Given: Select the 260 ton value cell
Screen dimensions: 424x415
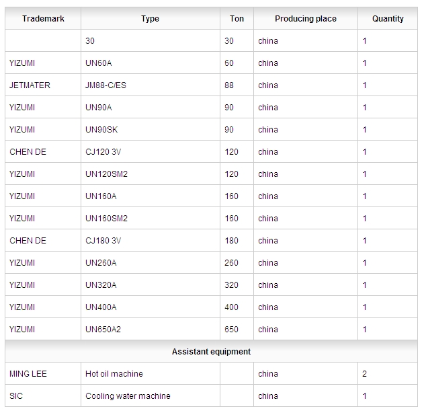Looking at the screenshot, I should [237, 262].
